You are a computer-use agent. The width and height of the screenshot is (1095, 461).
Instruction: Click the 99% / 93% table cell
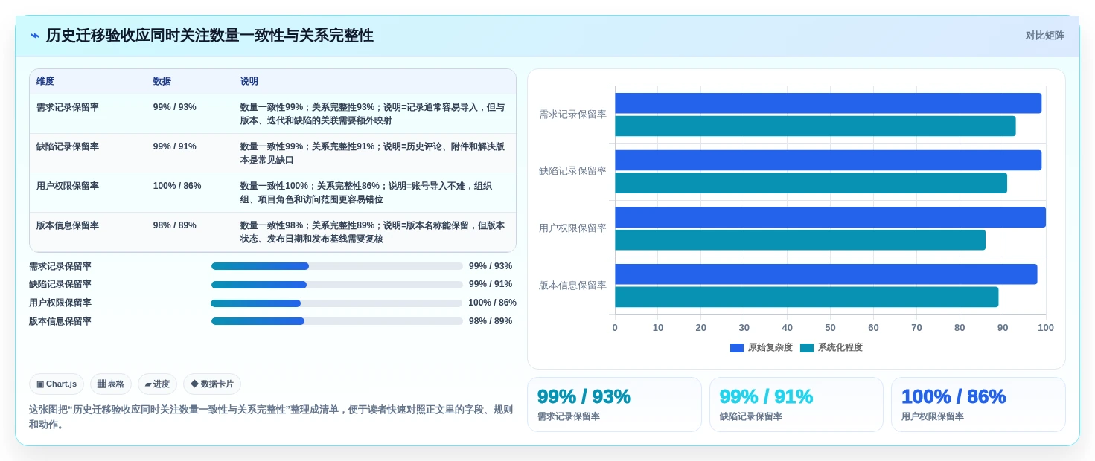(175, 107)
